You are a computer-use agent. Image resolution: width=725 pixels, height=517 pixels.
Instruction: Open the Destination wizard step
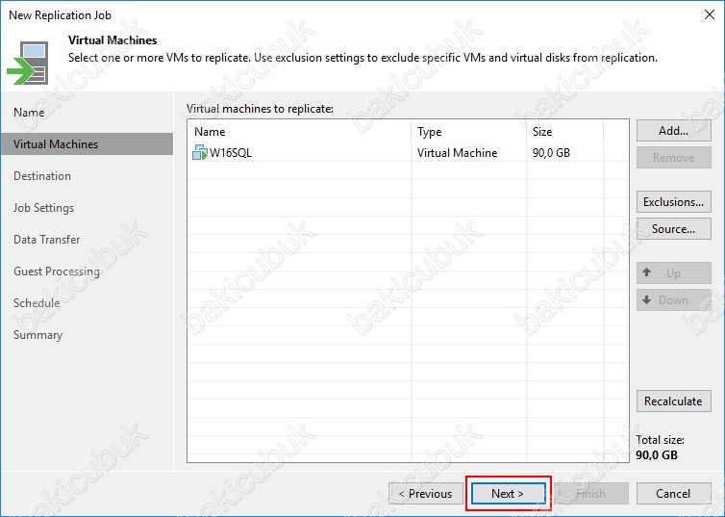[x=42, y=176]
